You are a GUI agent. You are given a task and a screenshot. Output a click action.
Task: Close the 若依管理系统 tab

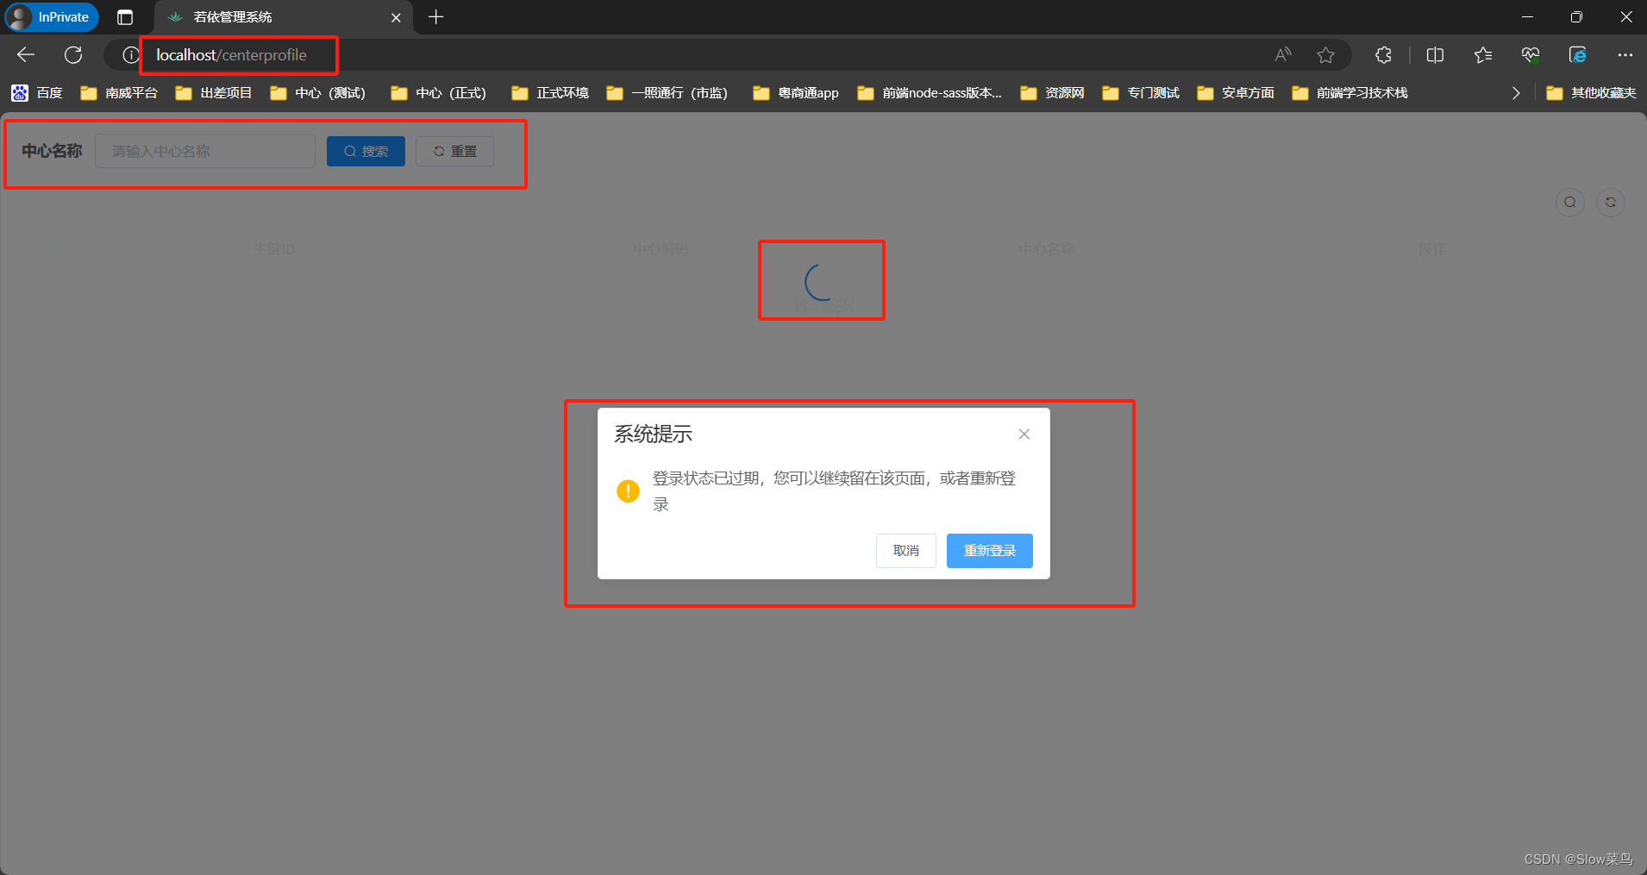(x=396, y=17)
